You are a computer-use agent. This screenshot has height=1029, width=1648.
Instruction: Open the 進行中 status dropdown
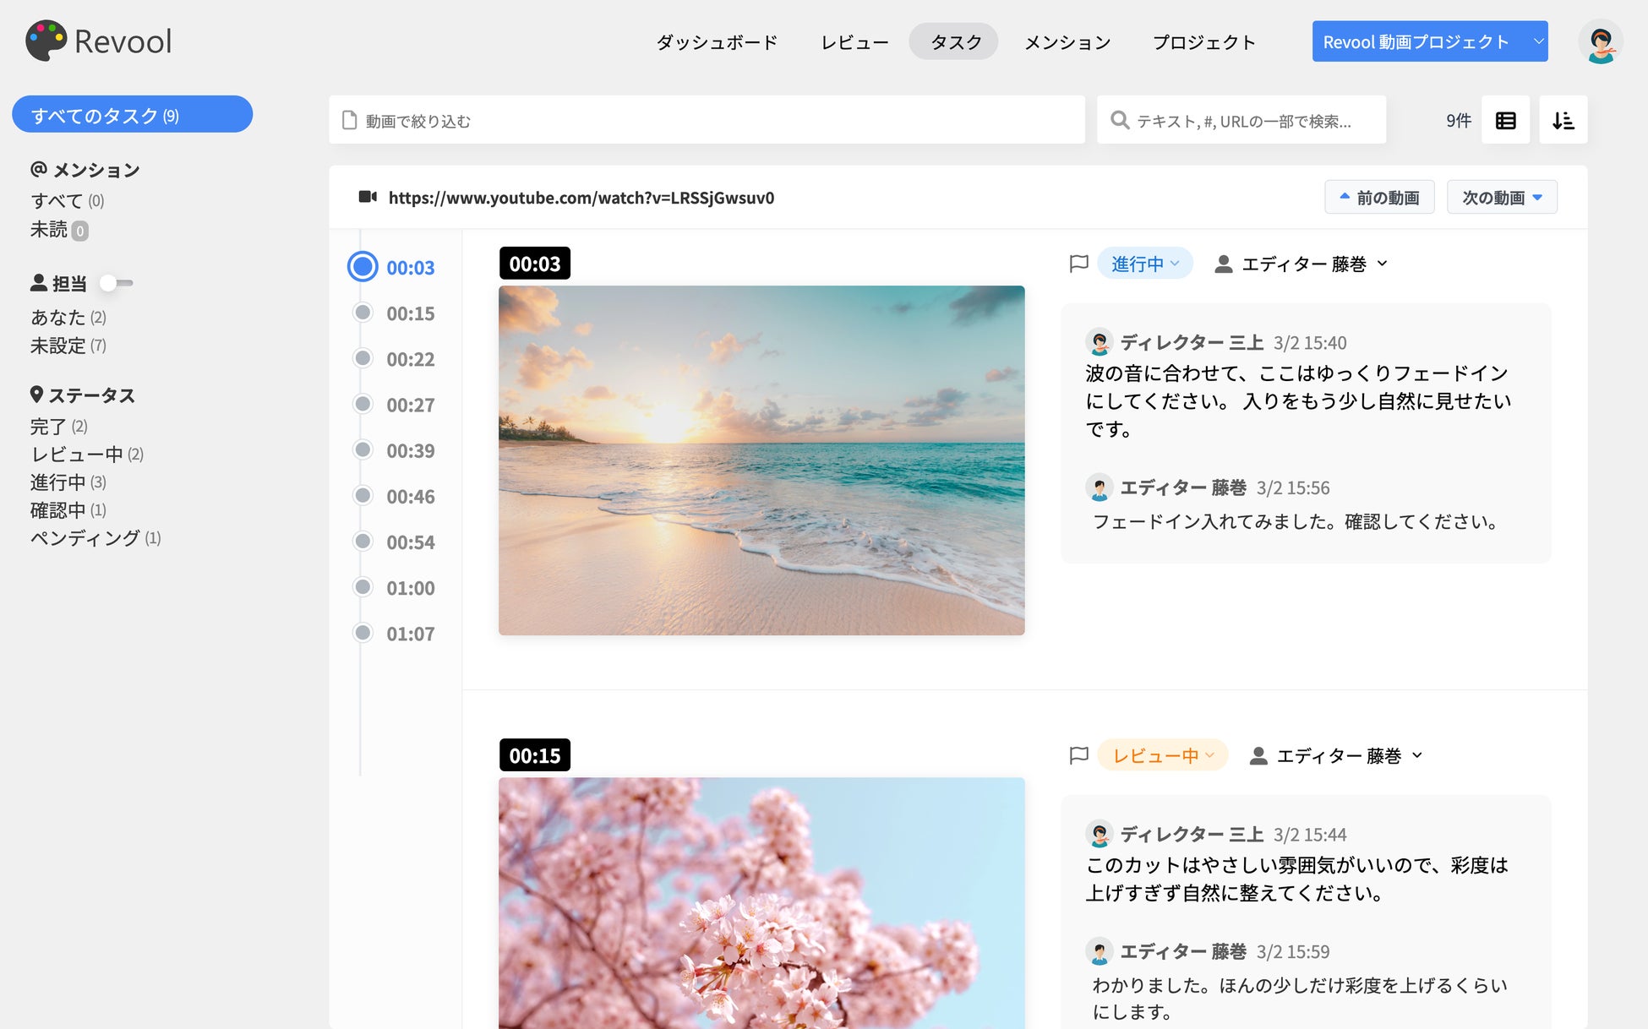coord(1144,264)
